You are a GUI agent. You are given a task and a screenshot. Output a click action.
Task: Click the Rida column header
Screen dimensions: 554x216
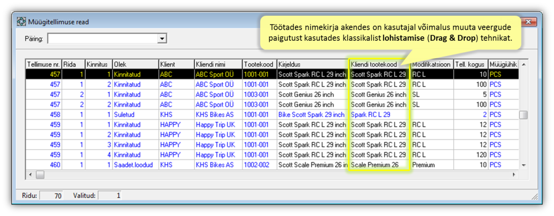73,64
